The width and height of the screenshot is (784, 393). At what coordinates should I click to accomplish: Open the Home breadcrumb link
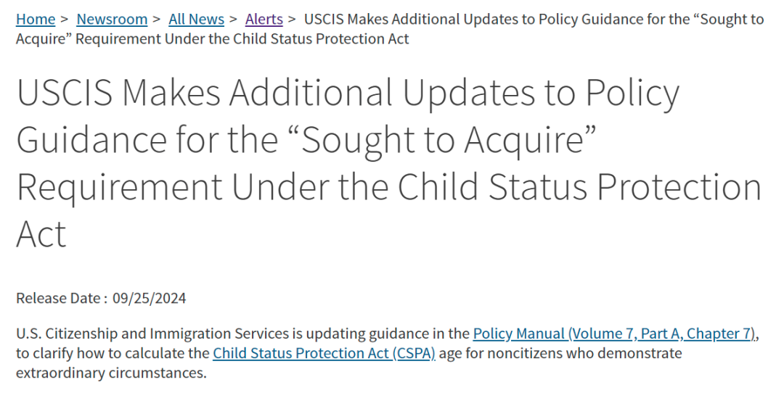[x=36, y=19]
